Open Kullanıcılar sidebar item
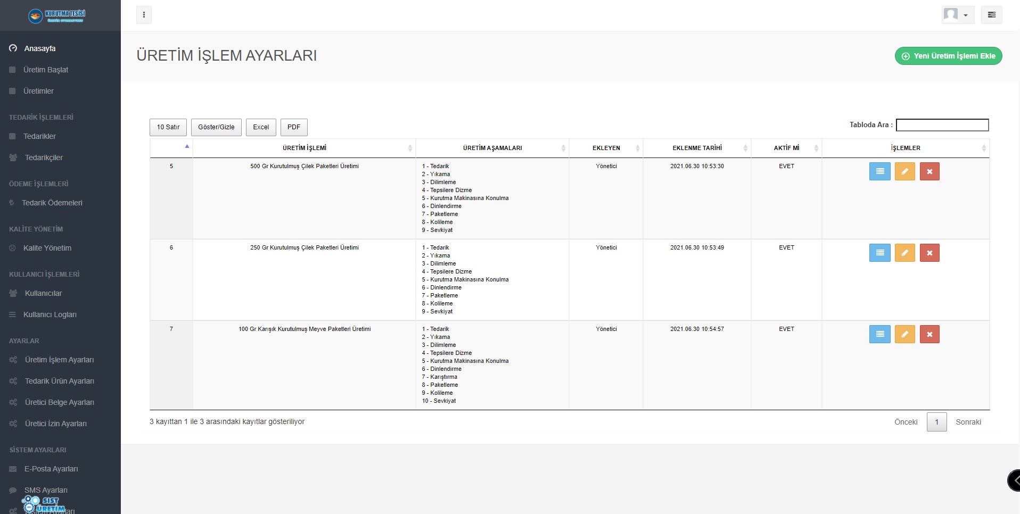The width and height of the screenshot is (1020, 514). tap(60, 293)
